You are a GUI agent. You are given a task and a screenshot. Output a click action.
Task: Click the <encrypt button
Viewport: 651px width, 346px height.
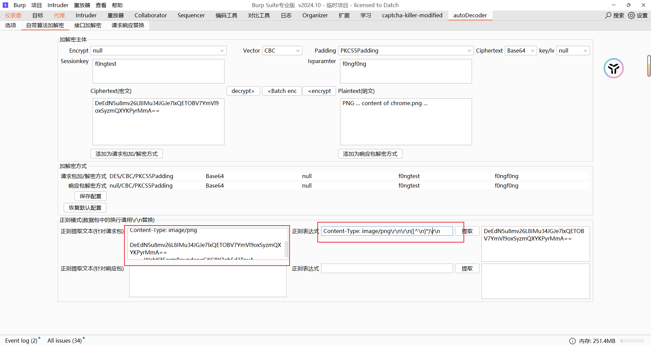(x=319, y=91)
